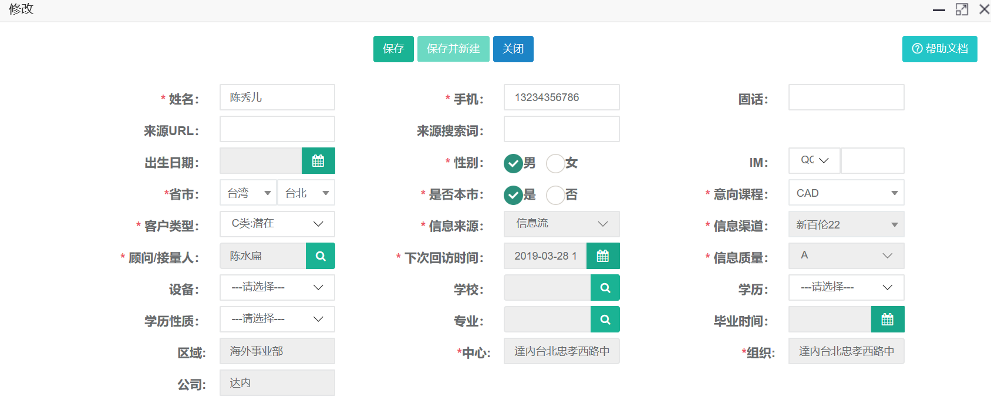Select 男 for 性别
Viewport: 991px width, 400px height.
(513, 163)
